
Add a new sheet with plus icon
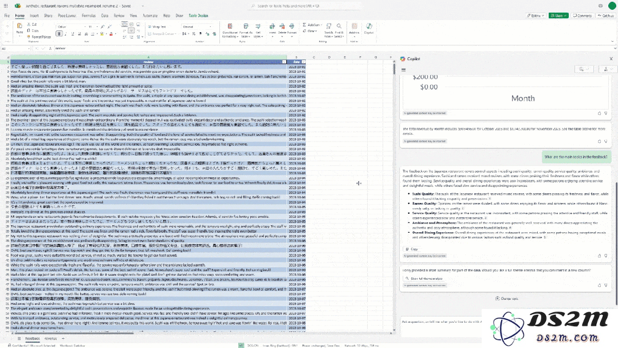coord(62,338)
